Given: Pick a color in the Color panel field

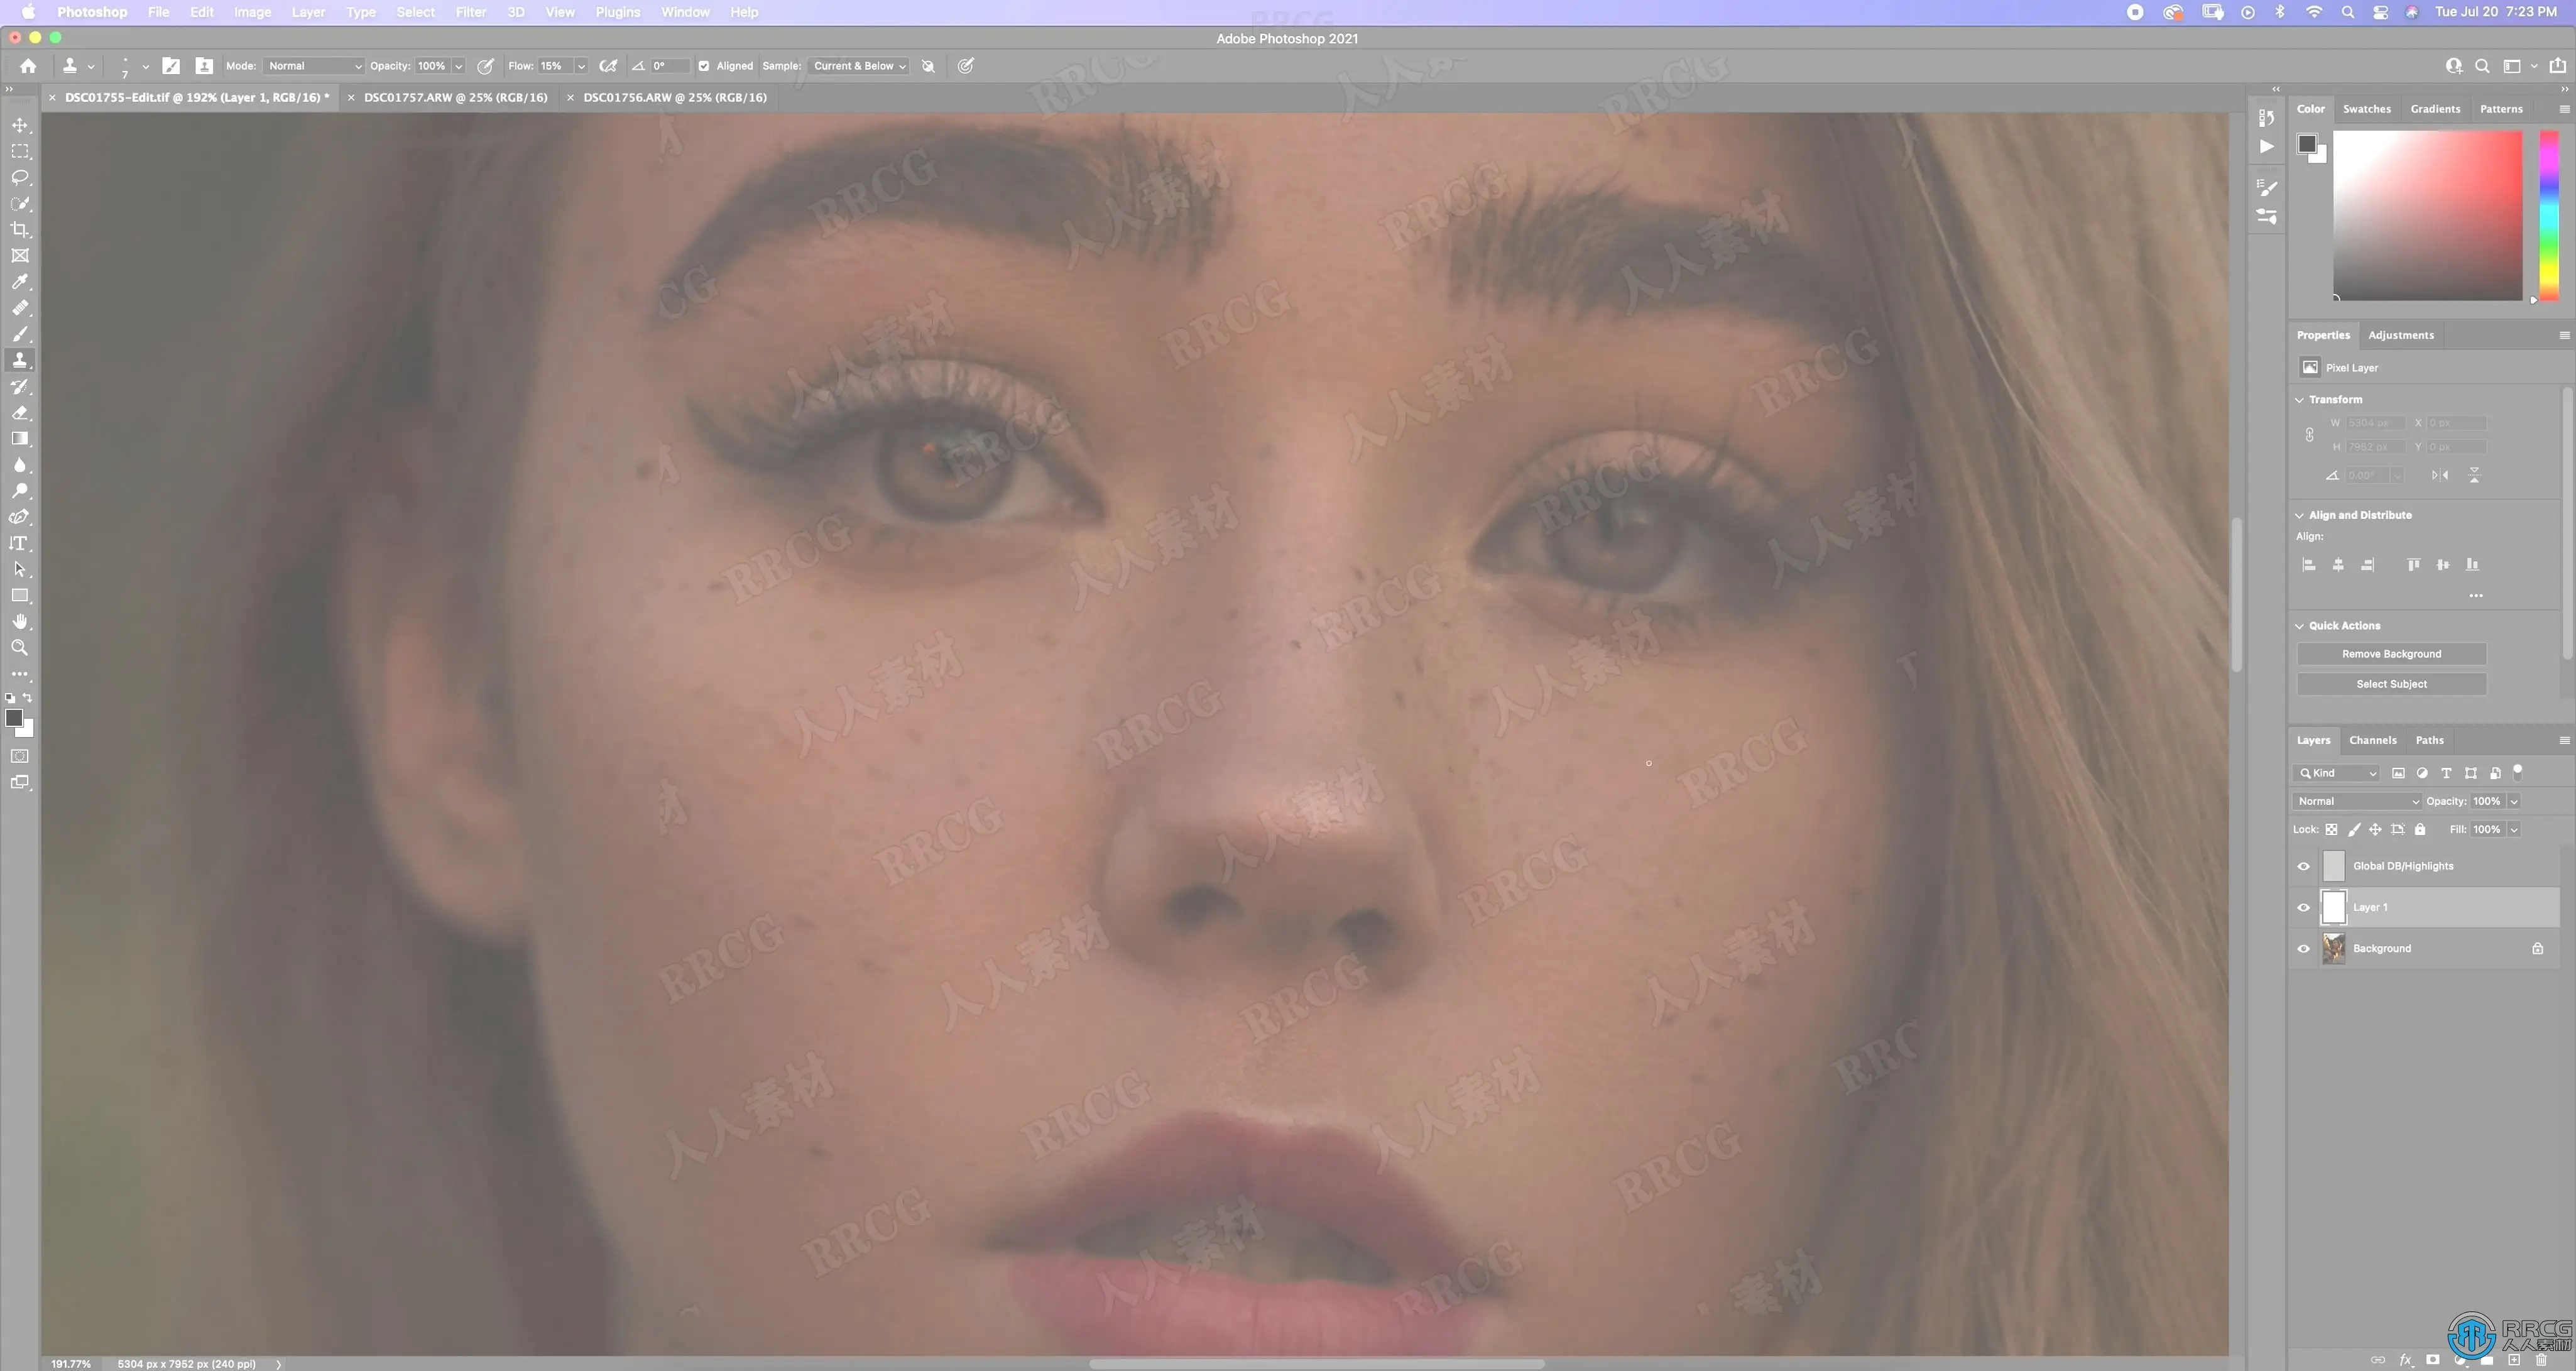Looking at the screenshot, I should tap(2428, 216).
